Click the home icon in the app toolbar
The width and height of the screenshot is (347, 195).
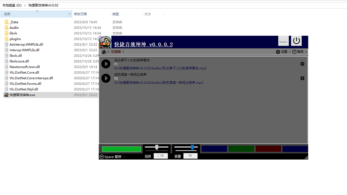click(x=104, y=52)
